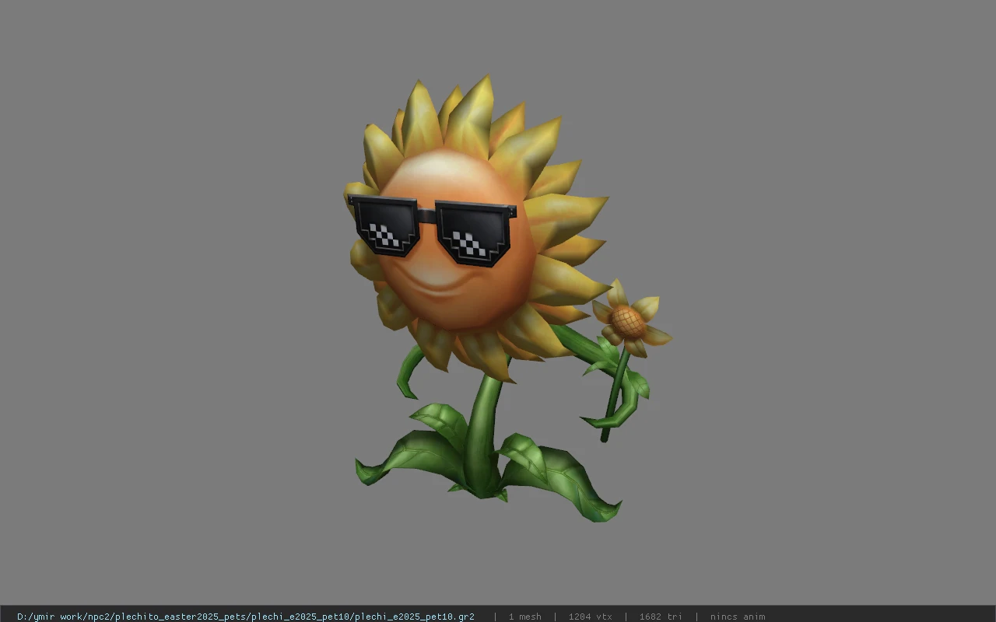Click the '1 mesh' status bar entry

coord(525,617)
